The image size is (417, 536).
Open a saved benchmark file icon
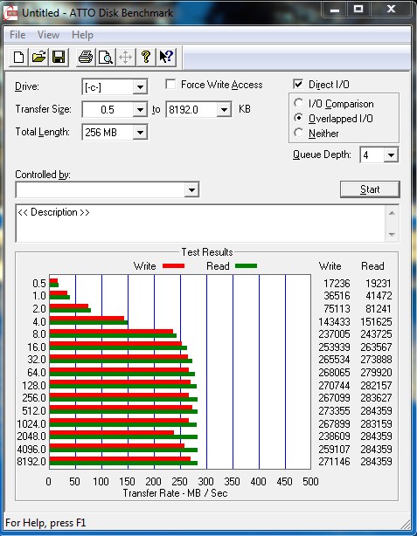[x=38, y=57]
